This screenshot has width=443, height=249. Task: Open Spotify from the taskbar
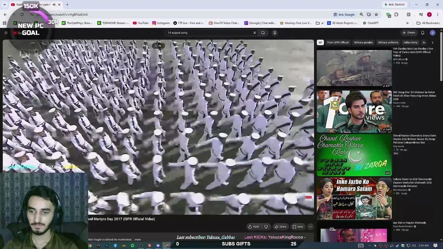coord(132,246)
